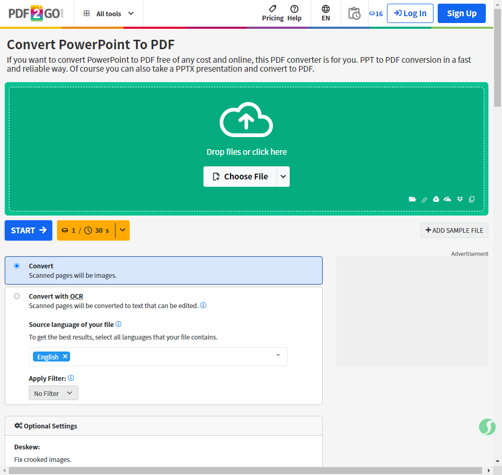Click the START button

pos(28,230)
